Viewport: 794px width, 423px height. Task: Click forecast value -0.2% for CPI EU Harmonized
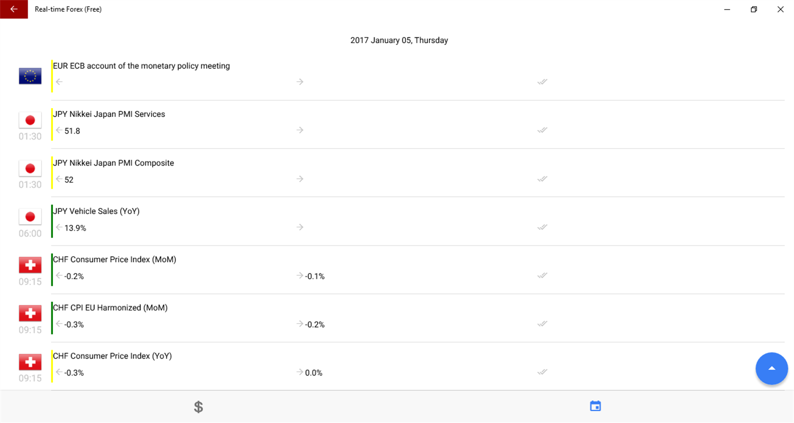coord(315,325)
